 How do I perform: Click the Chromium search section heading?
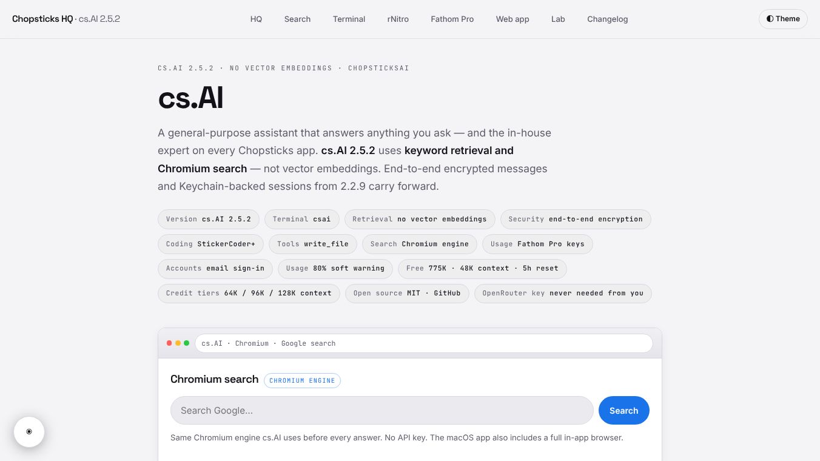tap(215, 380)
